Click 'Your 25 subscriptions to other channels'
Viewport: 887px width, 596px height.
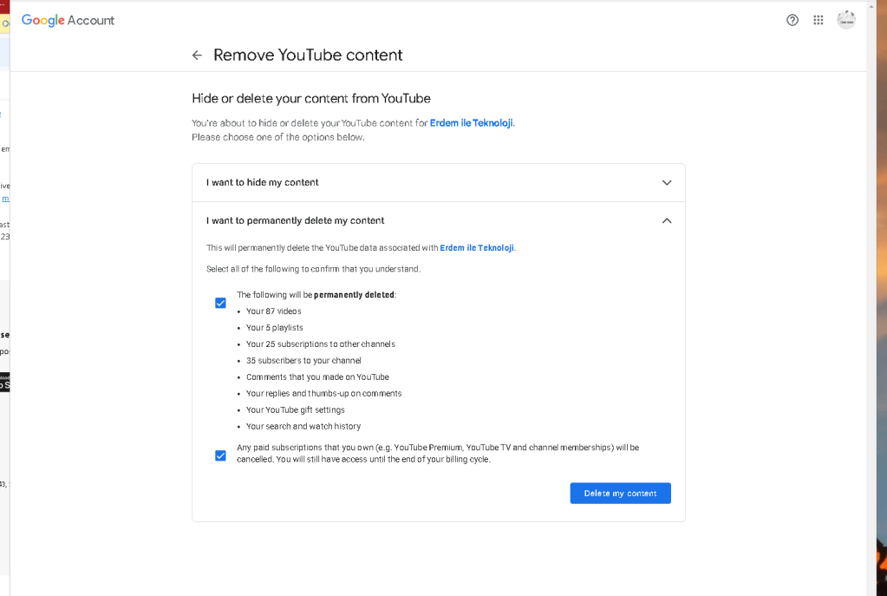click(x=321, y=344)
